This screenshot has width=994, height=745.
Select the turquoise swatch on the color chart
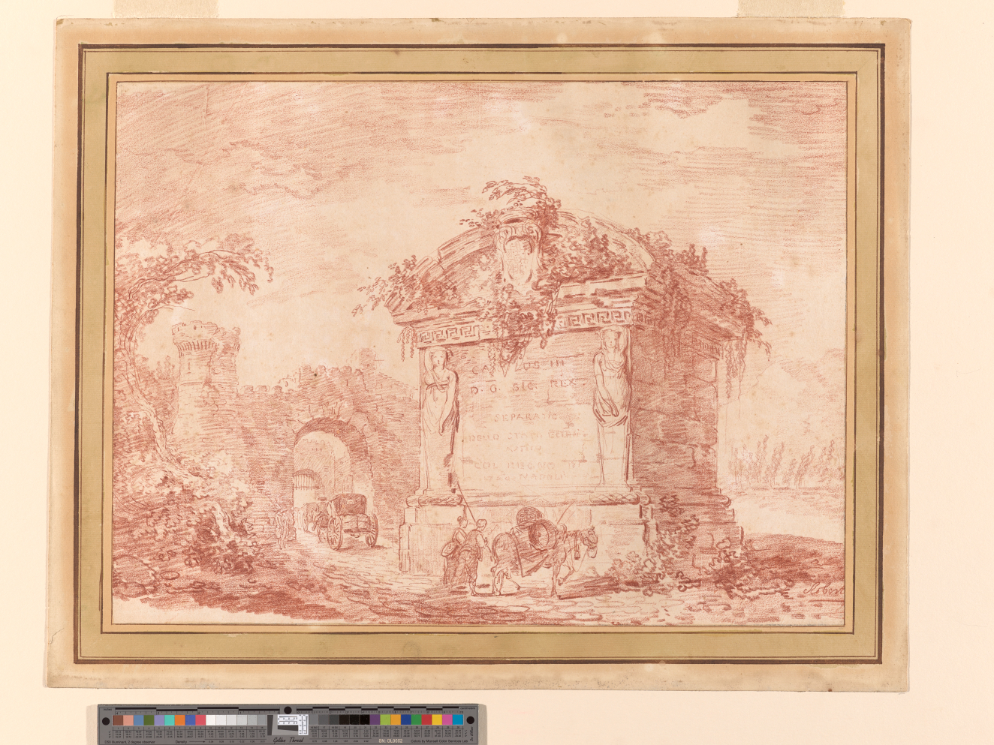(170, 720)
